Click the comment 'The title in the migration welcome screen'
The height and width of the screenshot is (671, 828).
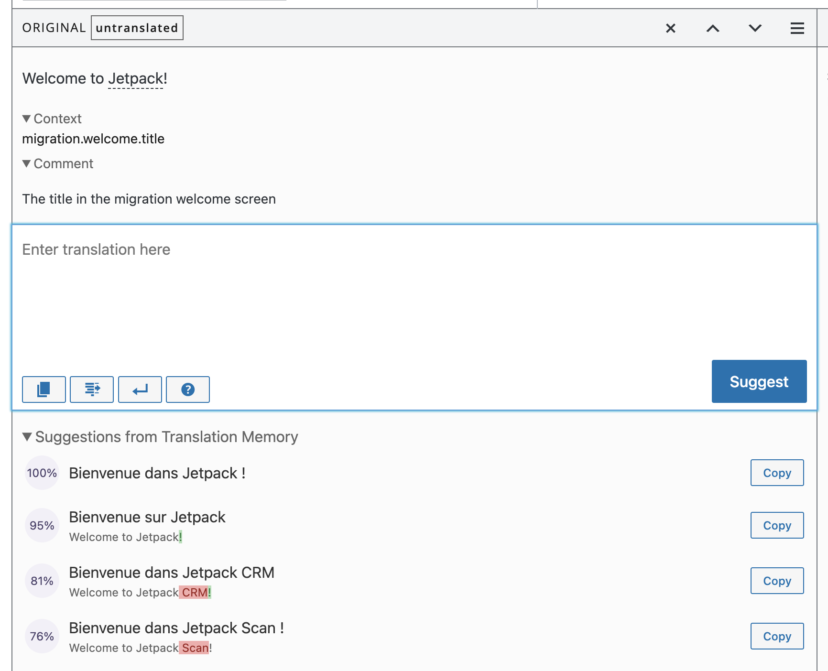(149, 199)
